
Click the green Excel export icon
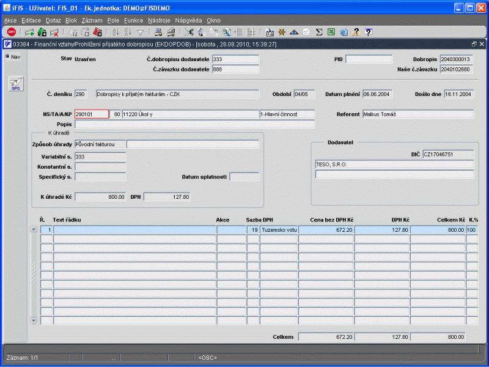click(x=331, y=32)
